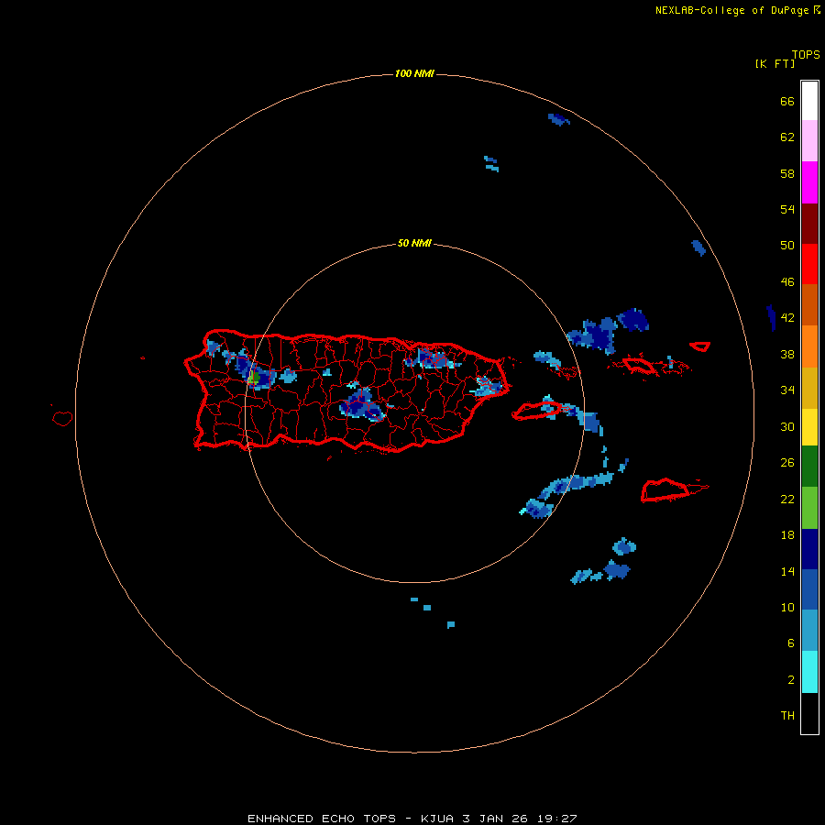Click the 26 value on the tops scale

coord(787,463)
